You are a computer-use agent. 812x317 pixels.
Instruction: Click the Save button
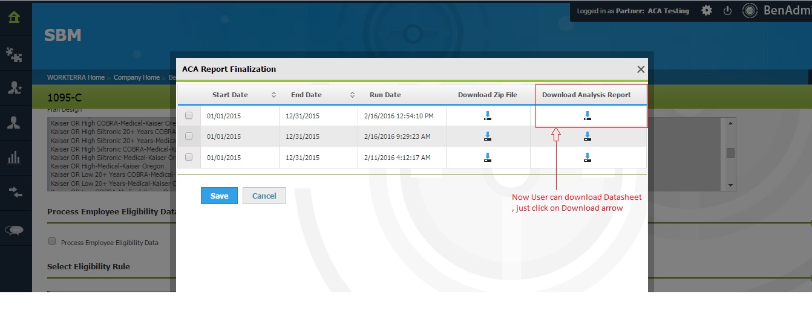click(219, 196)
